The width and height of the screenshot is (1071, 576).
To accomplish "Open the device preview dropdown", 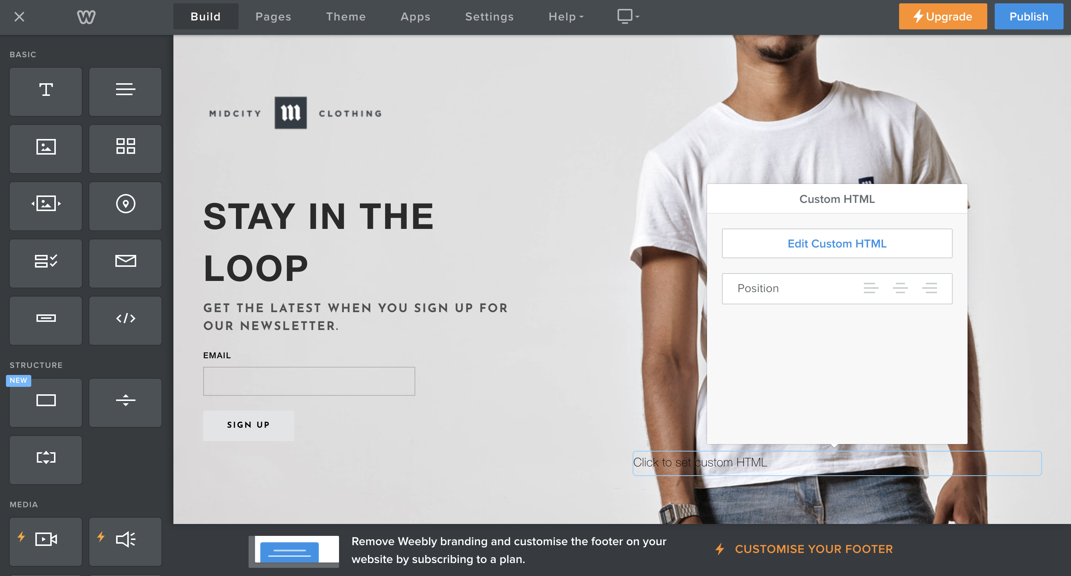I will [628, 17].
